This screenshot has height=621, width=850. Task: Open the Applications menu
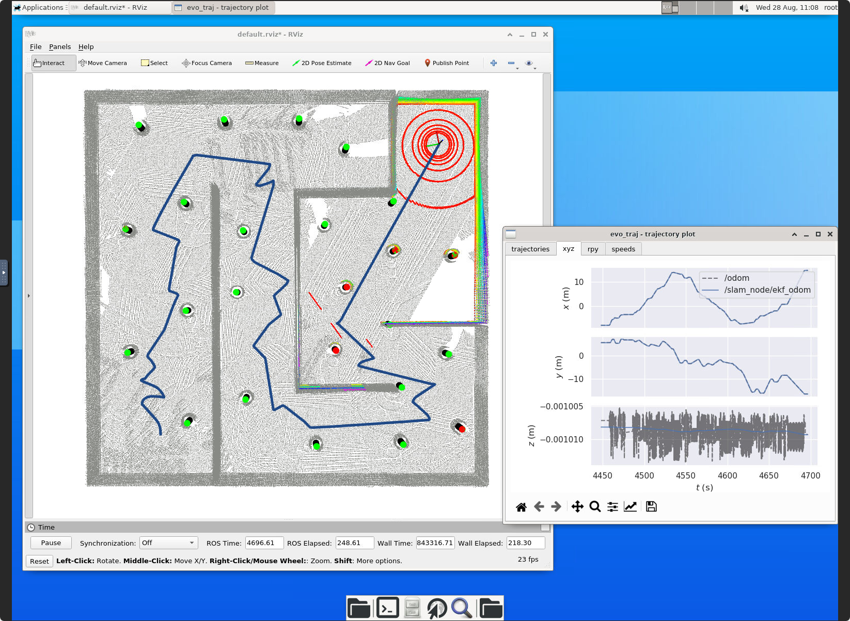(x=39, y=8)
